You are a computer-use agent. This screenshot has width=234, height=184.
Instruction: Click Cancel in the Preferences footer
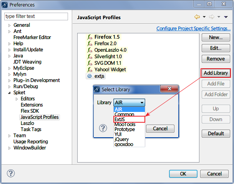point(214,174)
